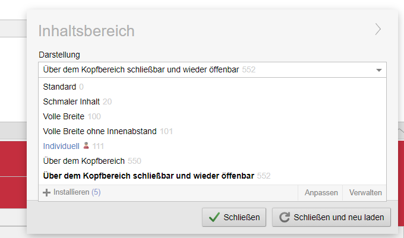Open the Verwalten option
The width and height of the screenshot is (404, 238).
tap(365, 193)
